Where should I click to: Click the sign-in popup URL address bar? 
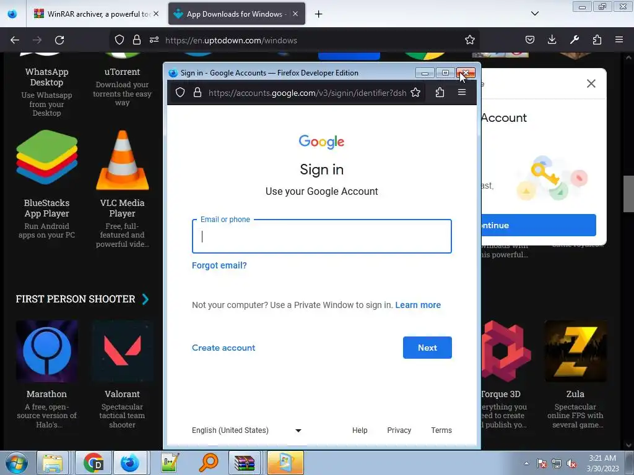pos(307,93)
